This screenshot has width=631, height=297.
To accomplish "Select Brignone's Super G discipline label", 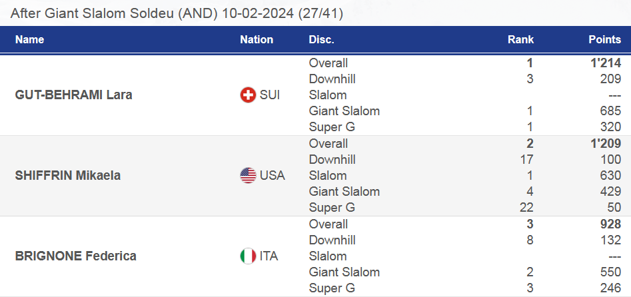I will point(332,288).
